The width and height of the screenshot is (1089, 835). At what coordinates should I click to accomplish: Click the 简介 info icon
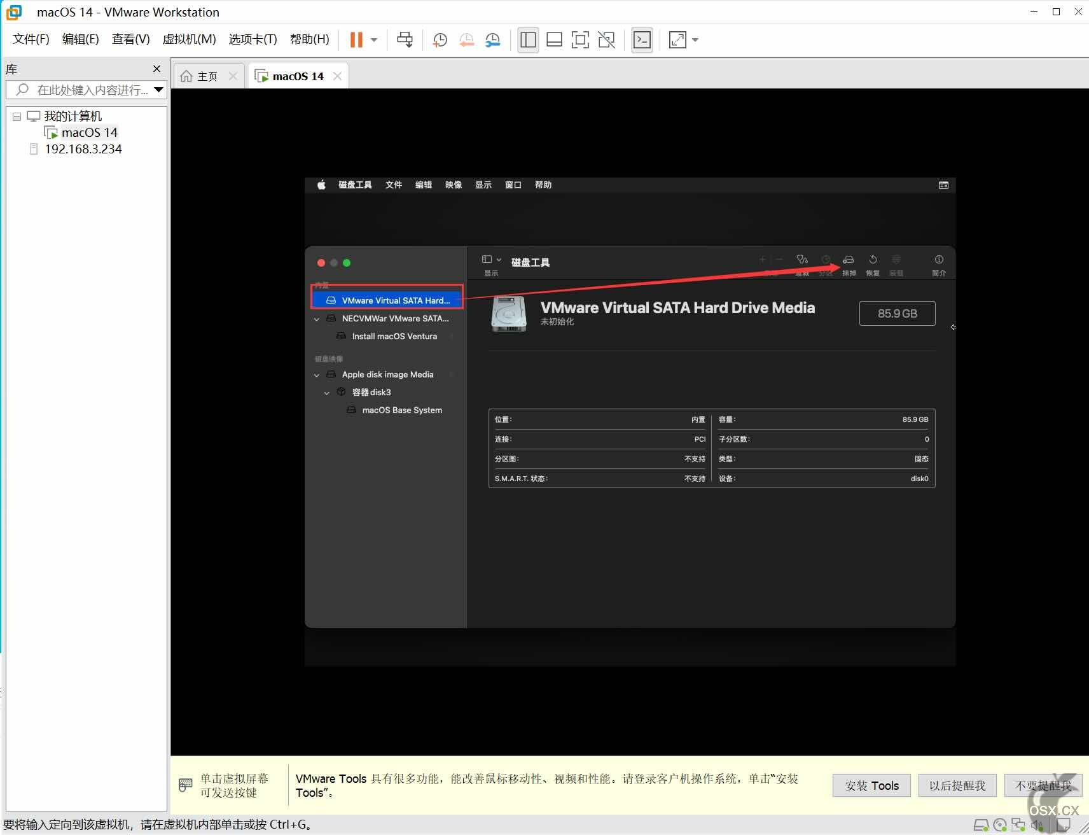coord(939,260)
